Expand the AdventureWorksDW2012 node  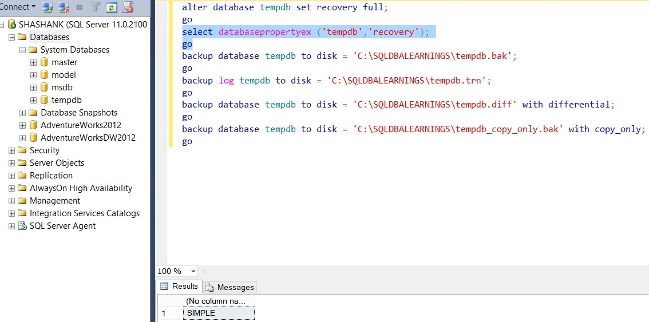pyautogui.click(x=22, y=138)
